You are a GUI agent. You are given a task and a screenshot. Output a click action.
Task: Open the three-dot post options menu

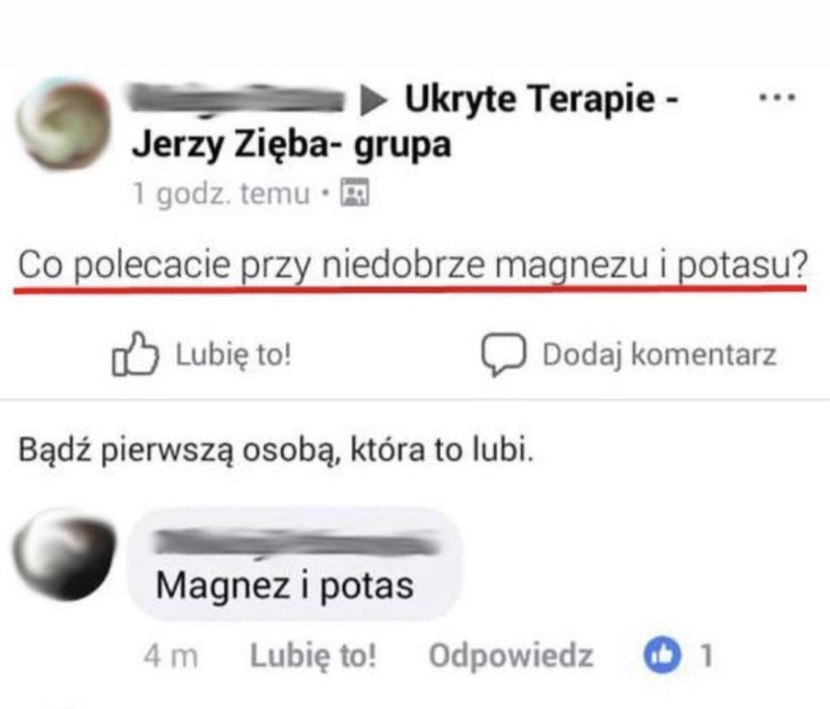click(x=776, y=98)
